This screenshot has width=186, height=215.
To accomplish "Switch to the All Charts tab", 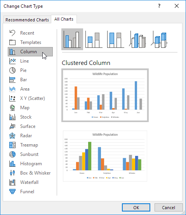I will 64,19.
